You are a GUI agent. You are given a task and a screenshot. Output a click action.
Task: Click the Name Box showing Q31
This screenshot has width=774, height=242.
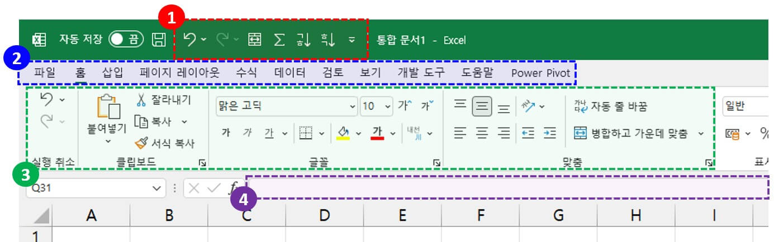(96, 188)
